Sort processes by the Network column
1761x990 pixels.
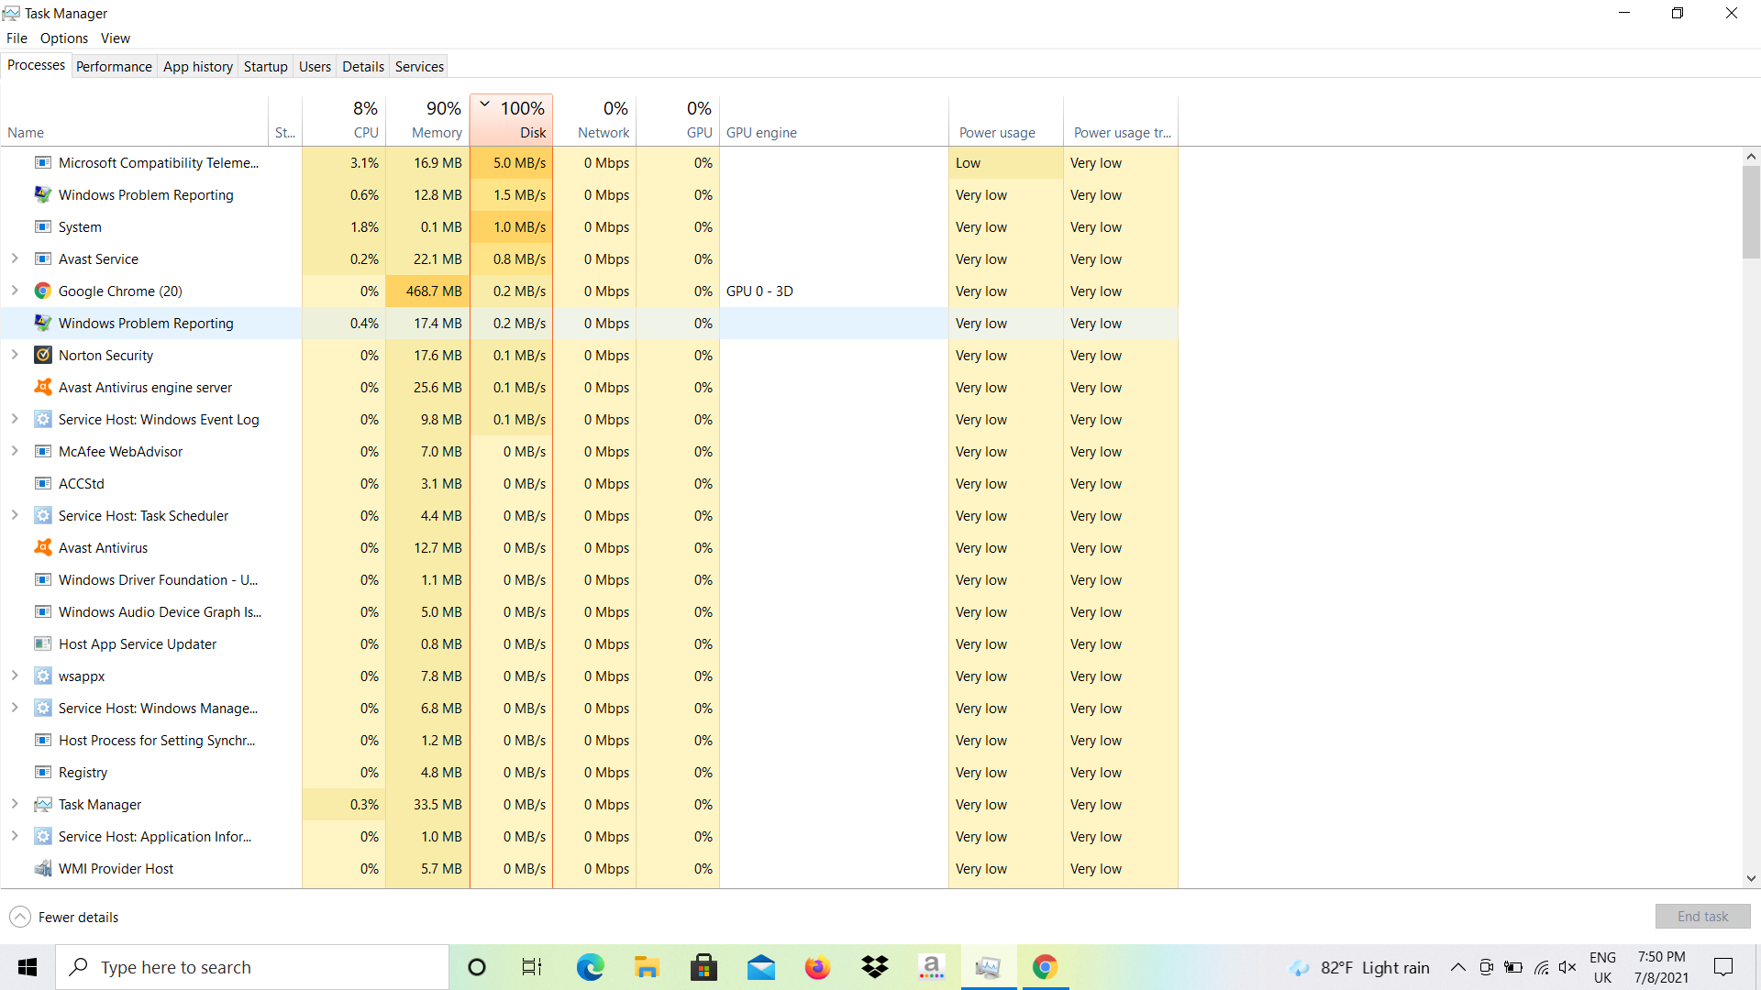[x=594, y=120]
